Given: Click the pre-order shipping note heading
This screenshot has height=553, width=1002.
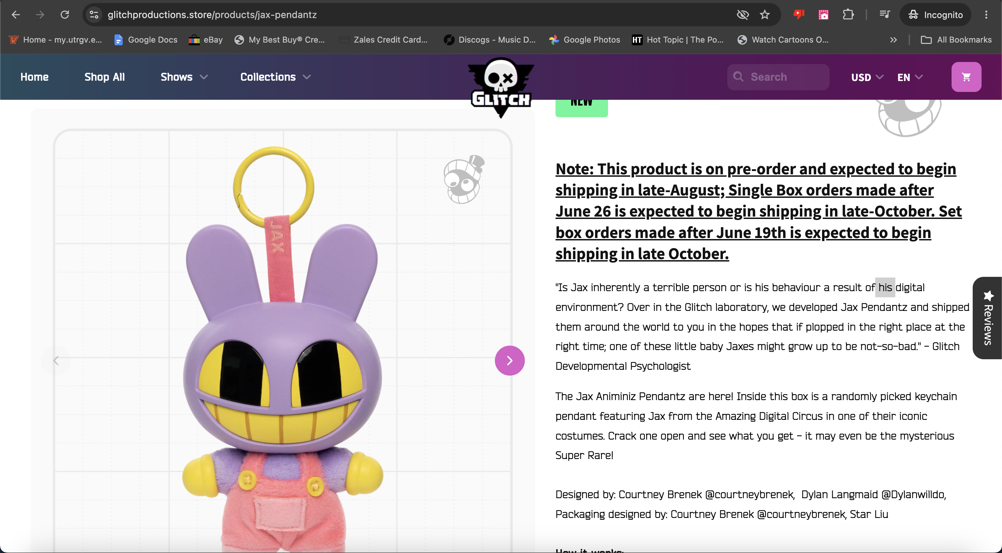Looking at the screenshot, I should pos(759,211).
